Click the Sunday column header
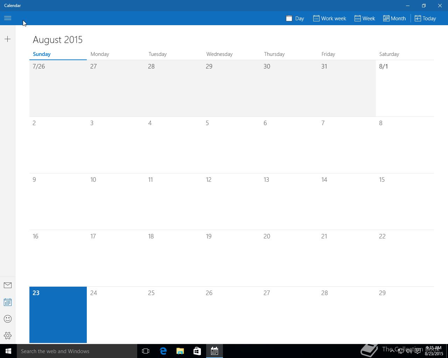 click(42, 54)
